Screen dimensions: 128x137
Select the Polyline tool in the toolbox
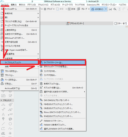(x=3, y=128)
